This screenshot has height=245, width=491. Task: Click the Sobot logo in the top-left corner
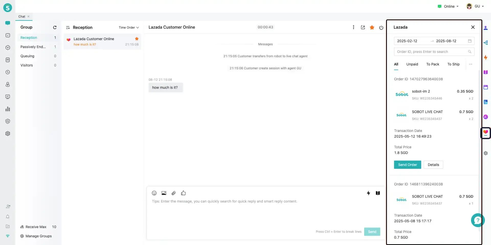[8, 8]
